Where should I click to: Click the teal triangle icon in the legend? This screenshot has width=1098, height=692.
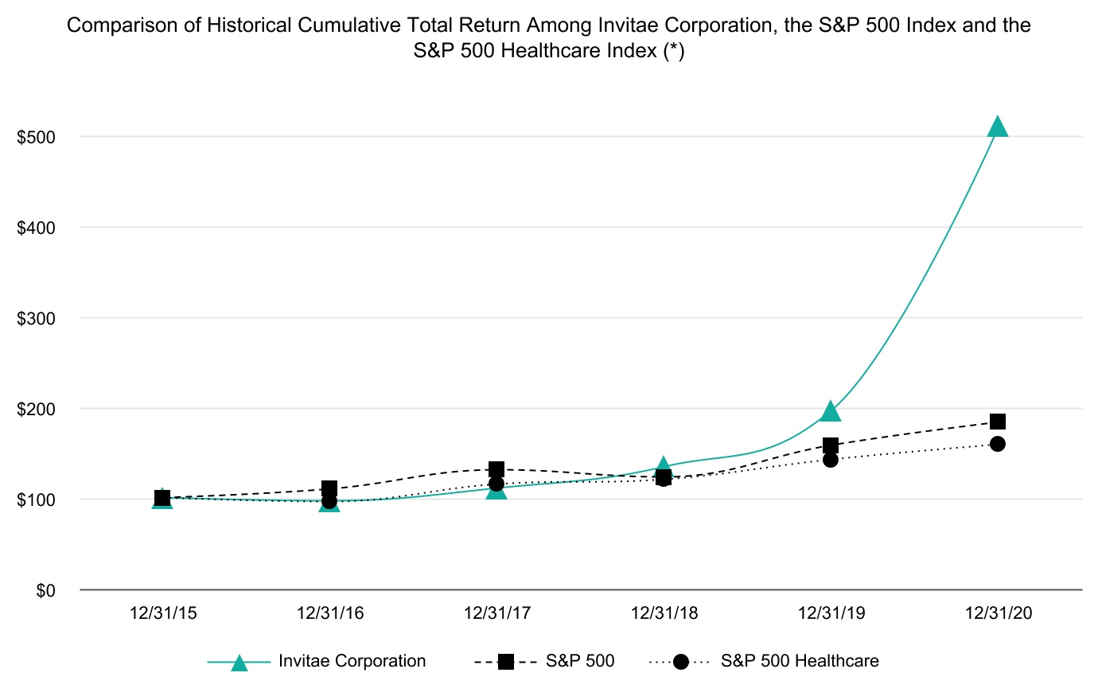click(239, 662)
